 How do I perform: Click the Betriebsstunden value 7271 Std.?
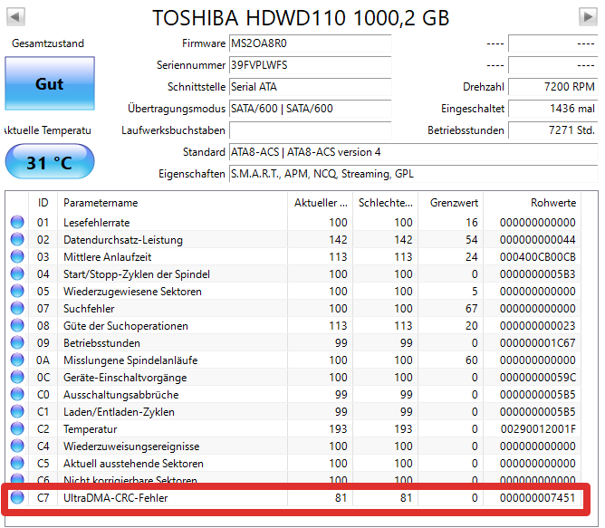(x=552, y=130)
